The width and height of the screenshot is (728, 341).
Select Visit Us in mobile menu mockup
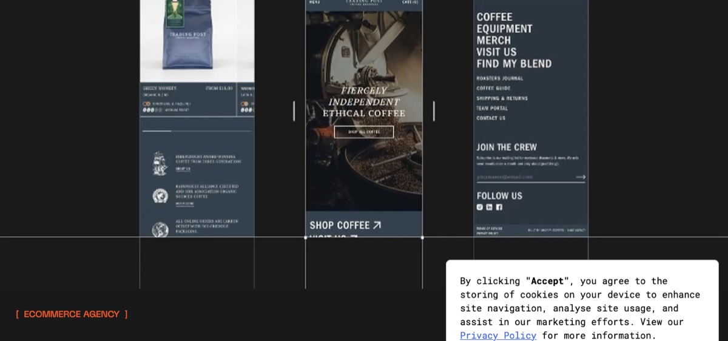pyautogui.click(x=496, y=52)
